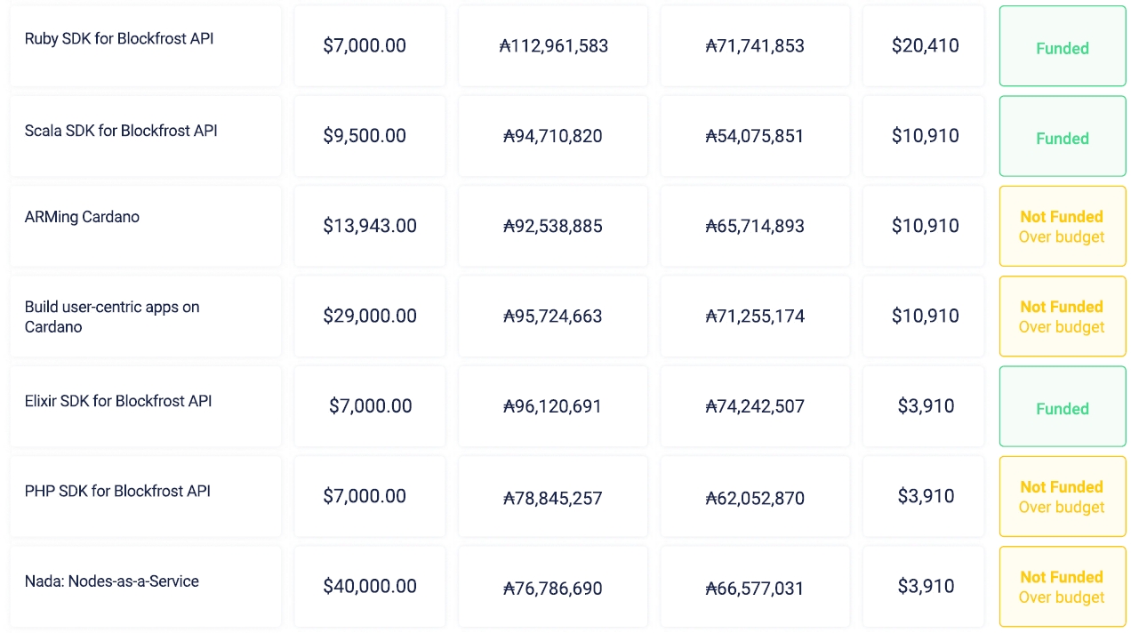Click the ARMing Cardano proposal title
The width and height of the screenshot is (1131, 633).
[82, 217]
